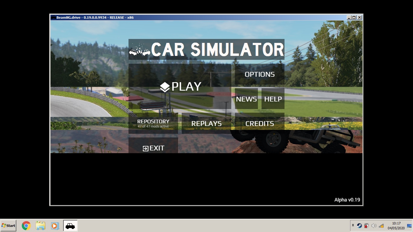Open the NEWS section
This screenshot has width=413, height=232.
[246, 99]
